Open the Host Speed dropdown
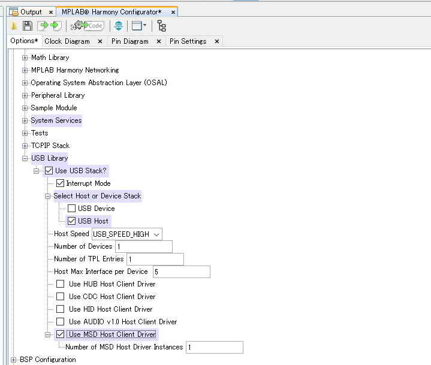This screenshot has width=431, height=365. [127, 234]
